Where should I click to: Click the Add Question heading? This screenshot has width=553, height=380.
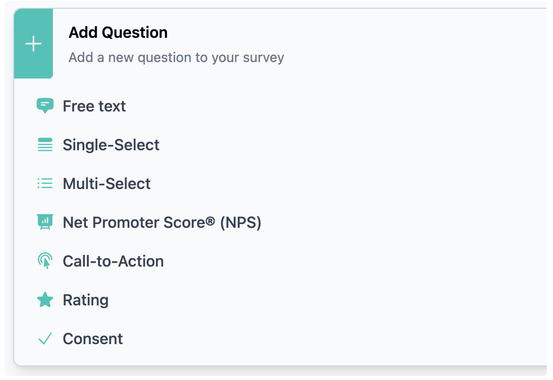tap(118, 32)
